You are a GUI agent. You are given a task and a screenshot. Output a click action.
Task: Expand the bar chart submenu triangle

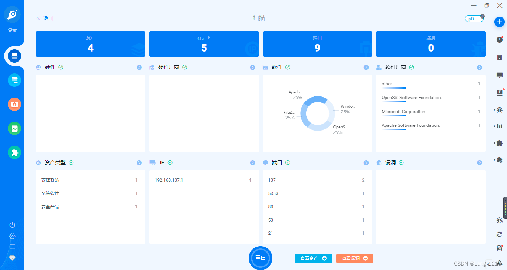[494, 126]
